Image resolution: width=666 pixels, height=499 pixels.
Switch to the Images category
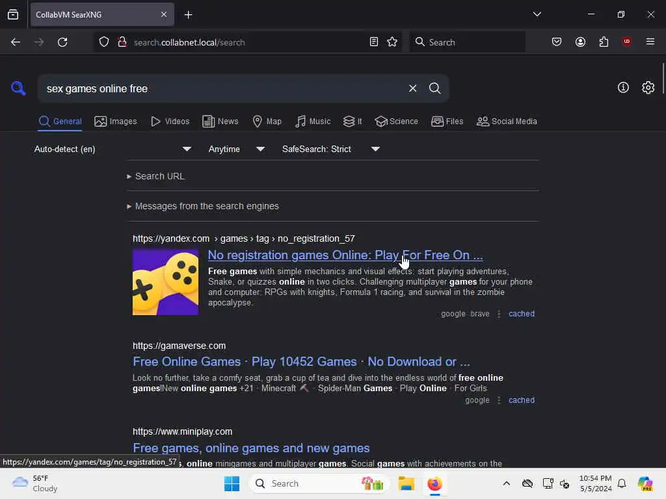tap(116, 122)
